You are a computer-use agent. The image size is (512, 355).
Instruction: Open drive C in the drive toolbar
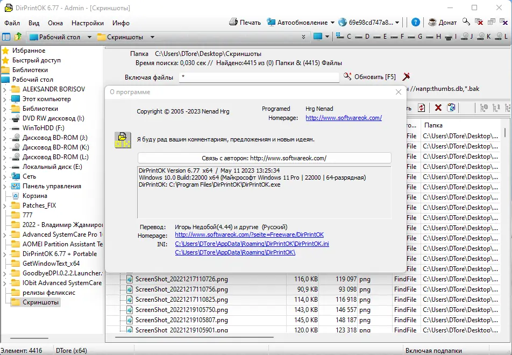pyautogui.click(x=344, y=36)
